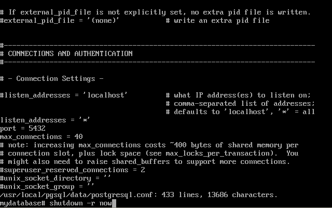
Task: Click the '#external_pid_file = '(none)'' line
Action: point(60,21)
